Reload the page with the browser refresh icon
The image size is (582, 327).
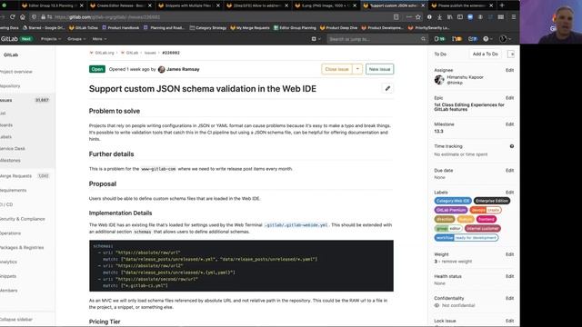pos(12,17)
